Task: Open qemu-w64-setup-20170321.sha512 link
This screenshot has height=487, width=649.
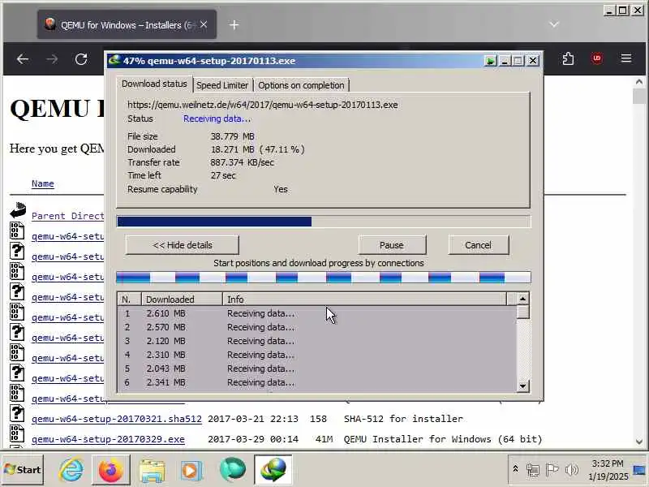Action: click(x=117, y=419)
